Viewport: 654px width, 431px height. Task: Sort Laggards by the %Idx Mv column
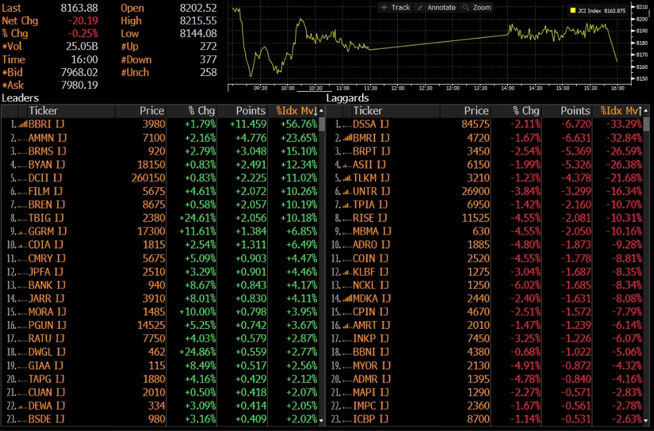tap(621, 111)
